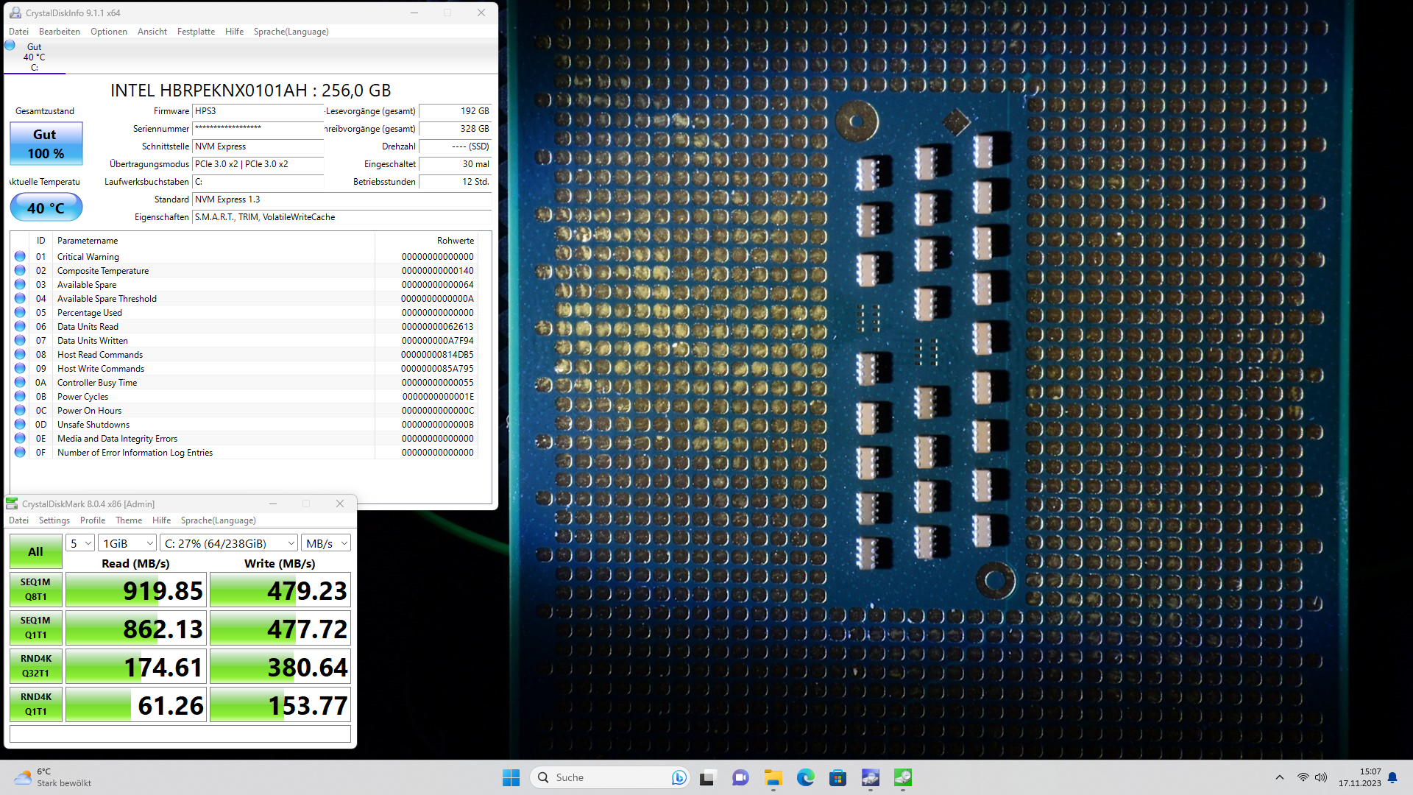Click the 40 °C temperature indicator
The image size is (1413, 795).
46,208
